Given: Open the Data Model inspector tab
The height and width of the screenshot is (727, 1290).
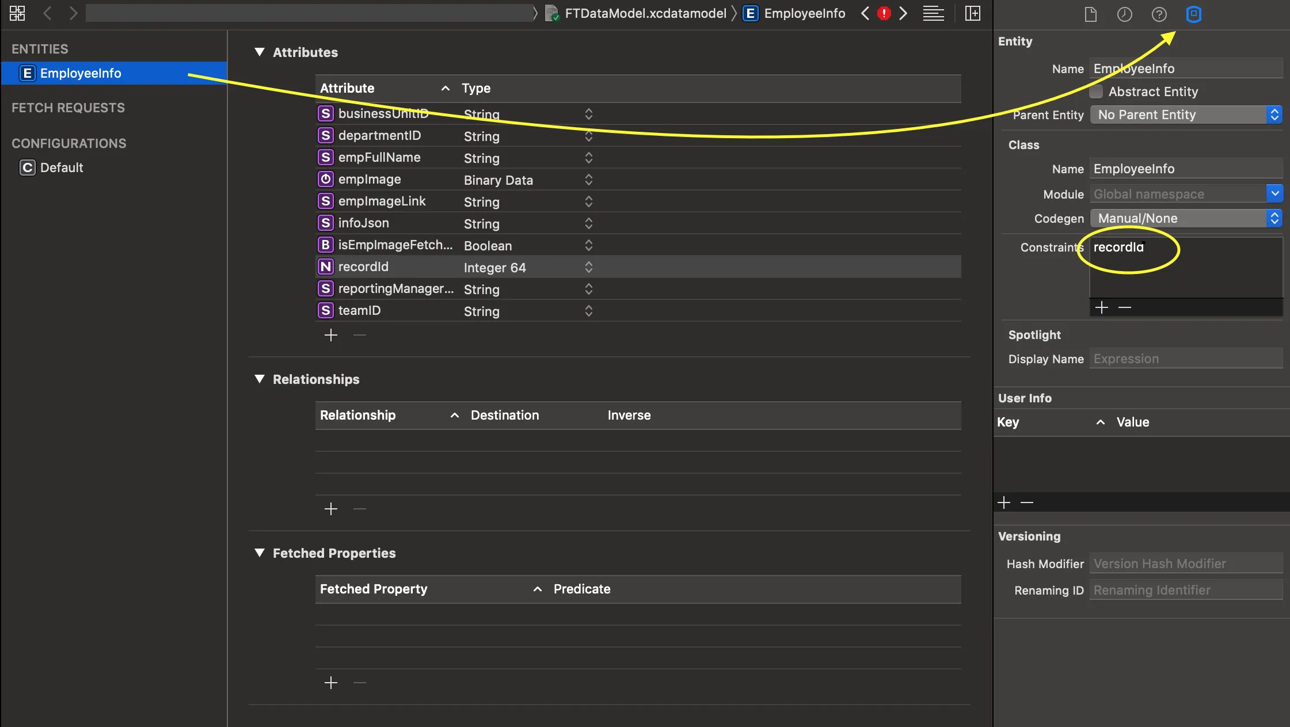Looking at the screenshot, I should tap(1193, 14).
